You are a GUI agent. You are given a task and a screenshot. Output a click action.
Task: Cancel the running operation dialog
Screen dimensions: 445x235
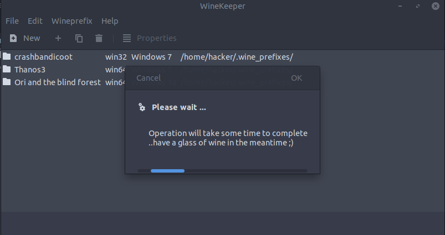(149, 78)
